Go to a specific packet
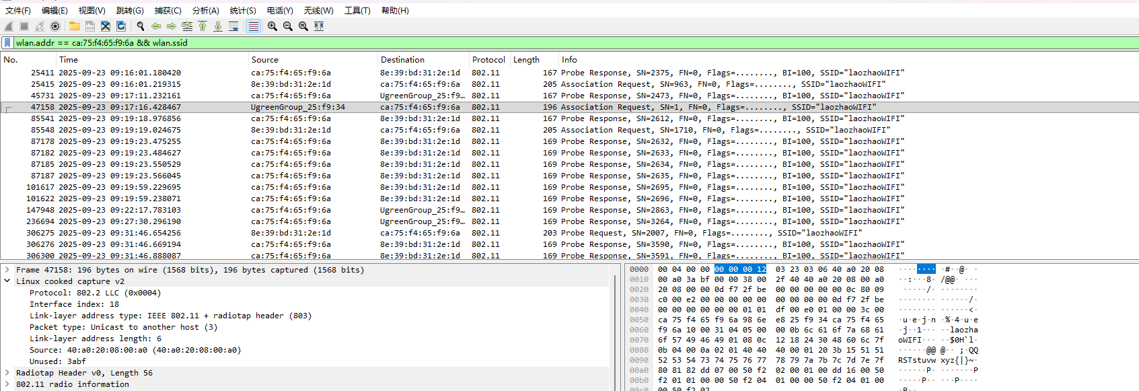Screen dimensions: 1139x391 click(187, 26)
